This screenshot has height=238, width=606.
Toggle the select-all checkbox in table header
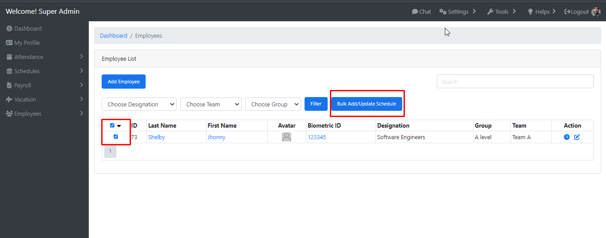(112, 125)
